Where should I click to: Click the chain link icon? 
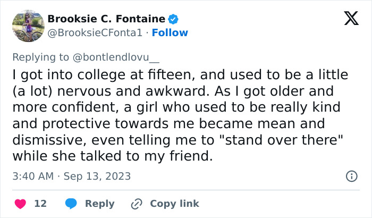point(137,204)
